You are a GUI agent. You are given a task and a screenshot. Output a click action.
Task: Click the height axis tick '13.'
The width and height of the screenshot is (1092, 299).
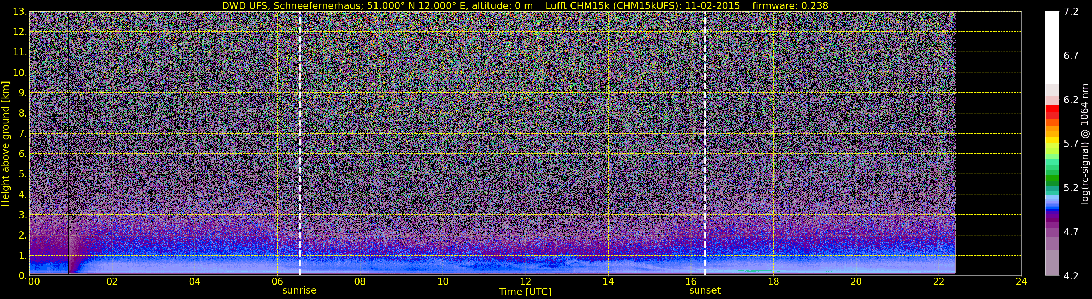pos(20,12)
